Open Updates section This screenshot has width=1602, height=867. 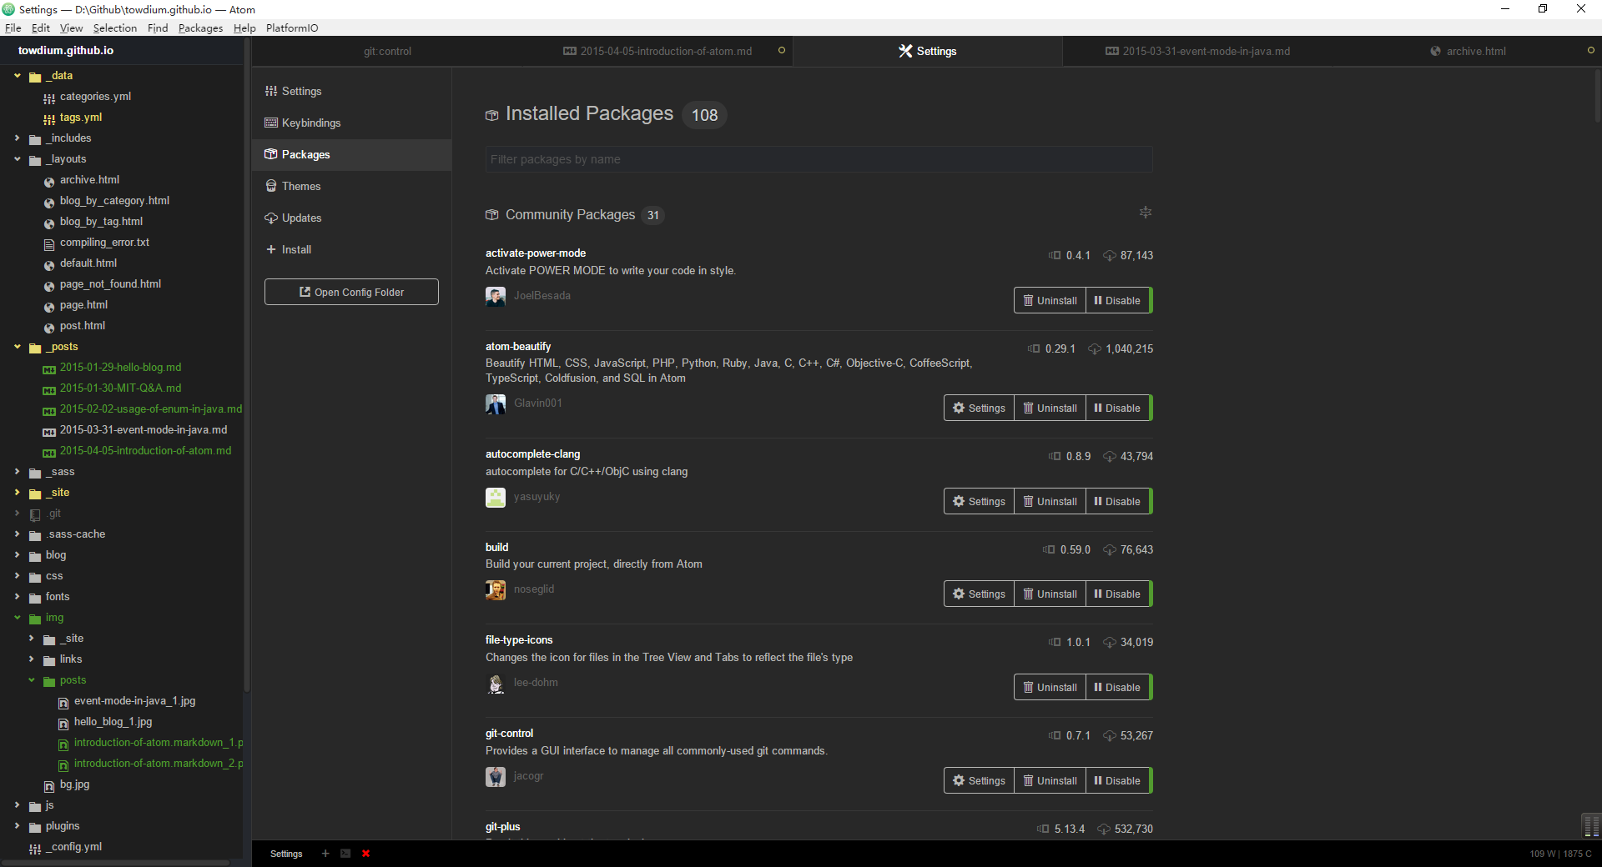click(x=351, y=218)
